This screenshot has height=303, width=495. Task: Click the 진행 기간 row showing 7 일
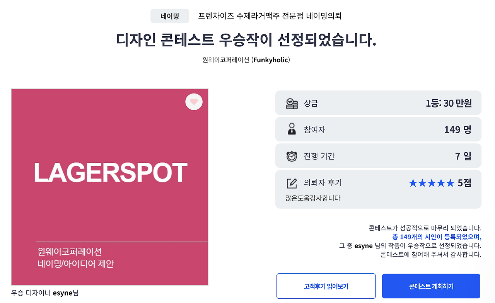point(378,155)
